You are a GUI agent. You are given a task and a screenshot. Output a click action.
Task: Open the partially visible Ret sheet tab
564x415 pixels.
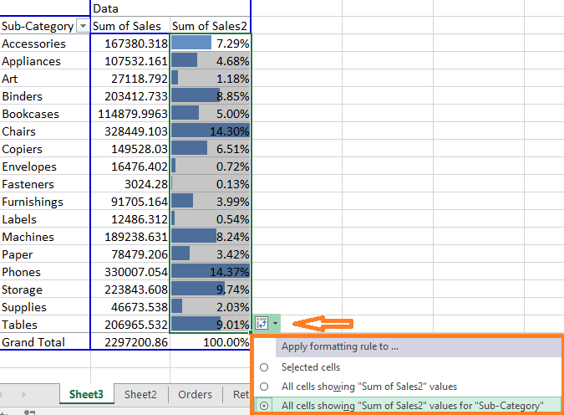[x=241, y=394]
